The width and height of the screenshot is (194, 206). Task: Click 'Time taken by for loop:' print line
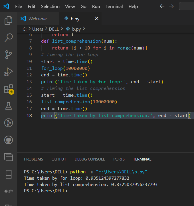102,82
